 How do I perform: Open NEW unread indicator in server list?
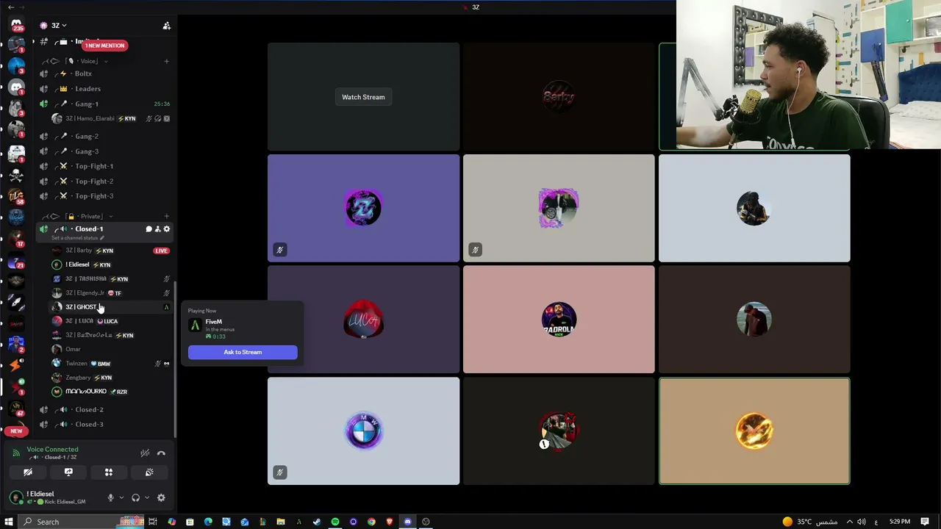click(16, 431)
